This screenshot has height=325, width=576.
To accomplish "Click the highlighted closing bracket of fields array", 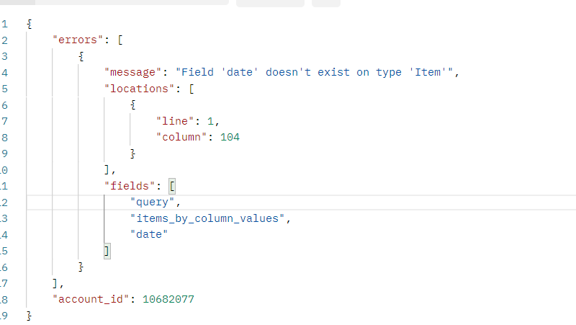I will coord(107,251).
